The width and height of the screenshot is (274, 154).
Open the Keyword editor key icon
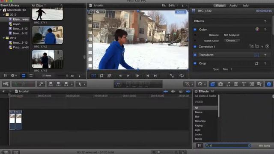click(x=41, y=84)
